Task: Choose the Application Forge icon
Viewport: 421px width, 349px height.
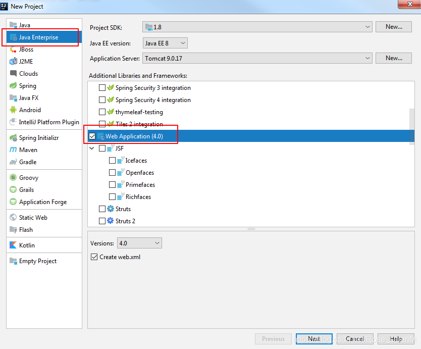Action: [13, 202]
